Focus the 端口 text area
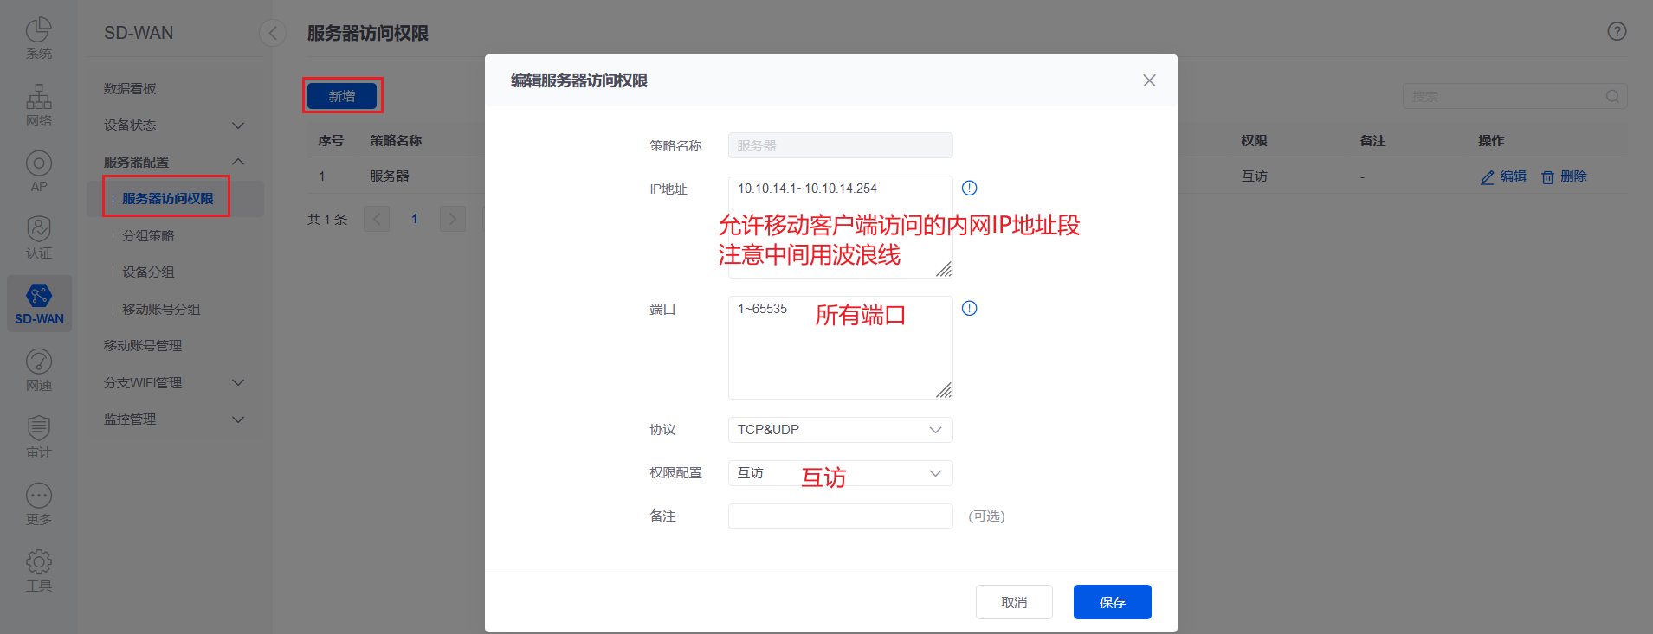Viewport: 1653px width, 634px height. pos(840,348)
